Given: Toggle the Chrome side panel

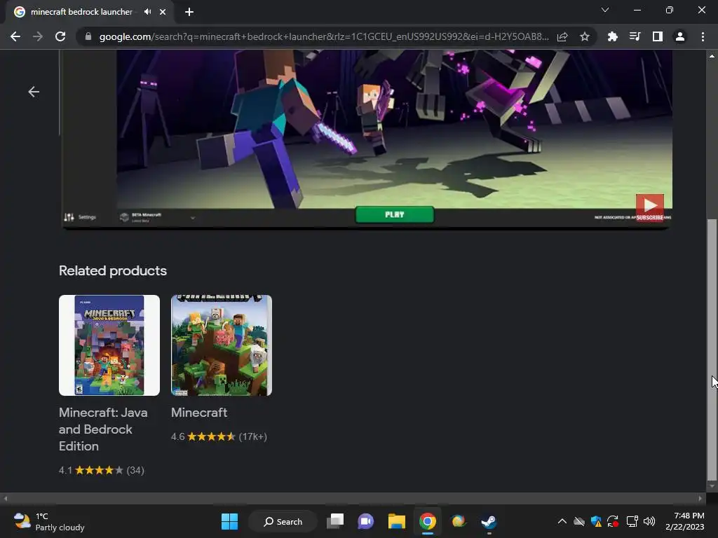Looking at the screenshot, I should (x=657, y=36).
